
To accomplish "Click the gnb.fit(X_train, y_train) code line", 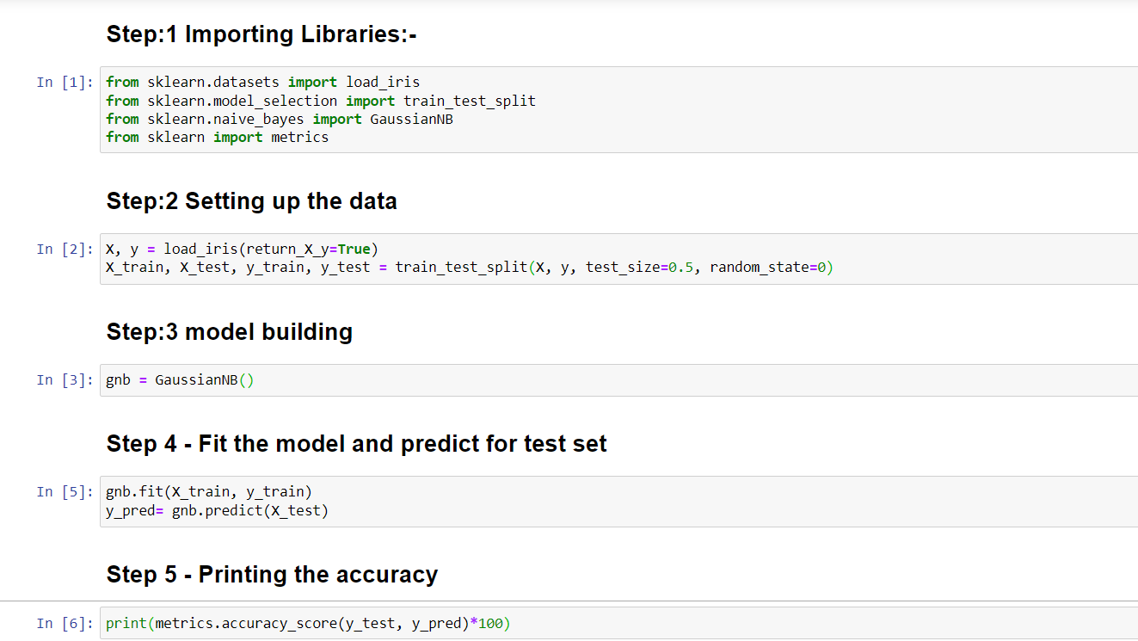I will point(209,492).
